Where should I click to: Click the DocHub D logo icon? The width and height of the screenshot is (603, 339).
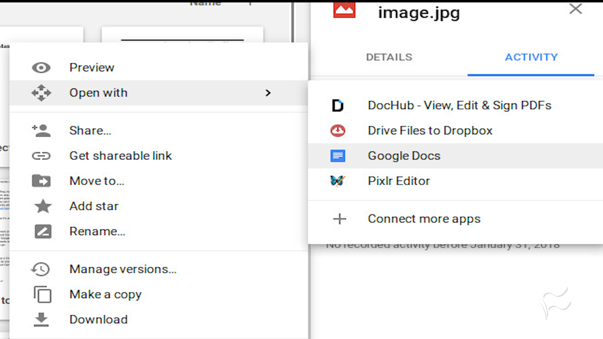338,105
